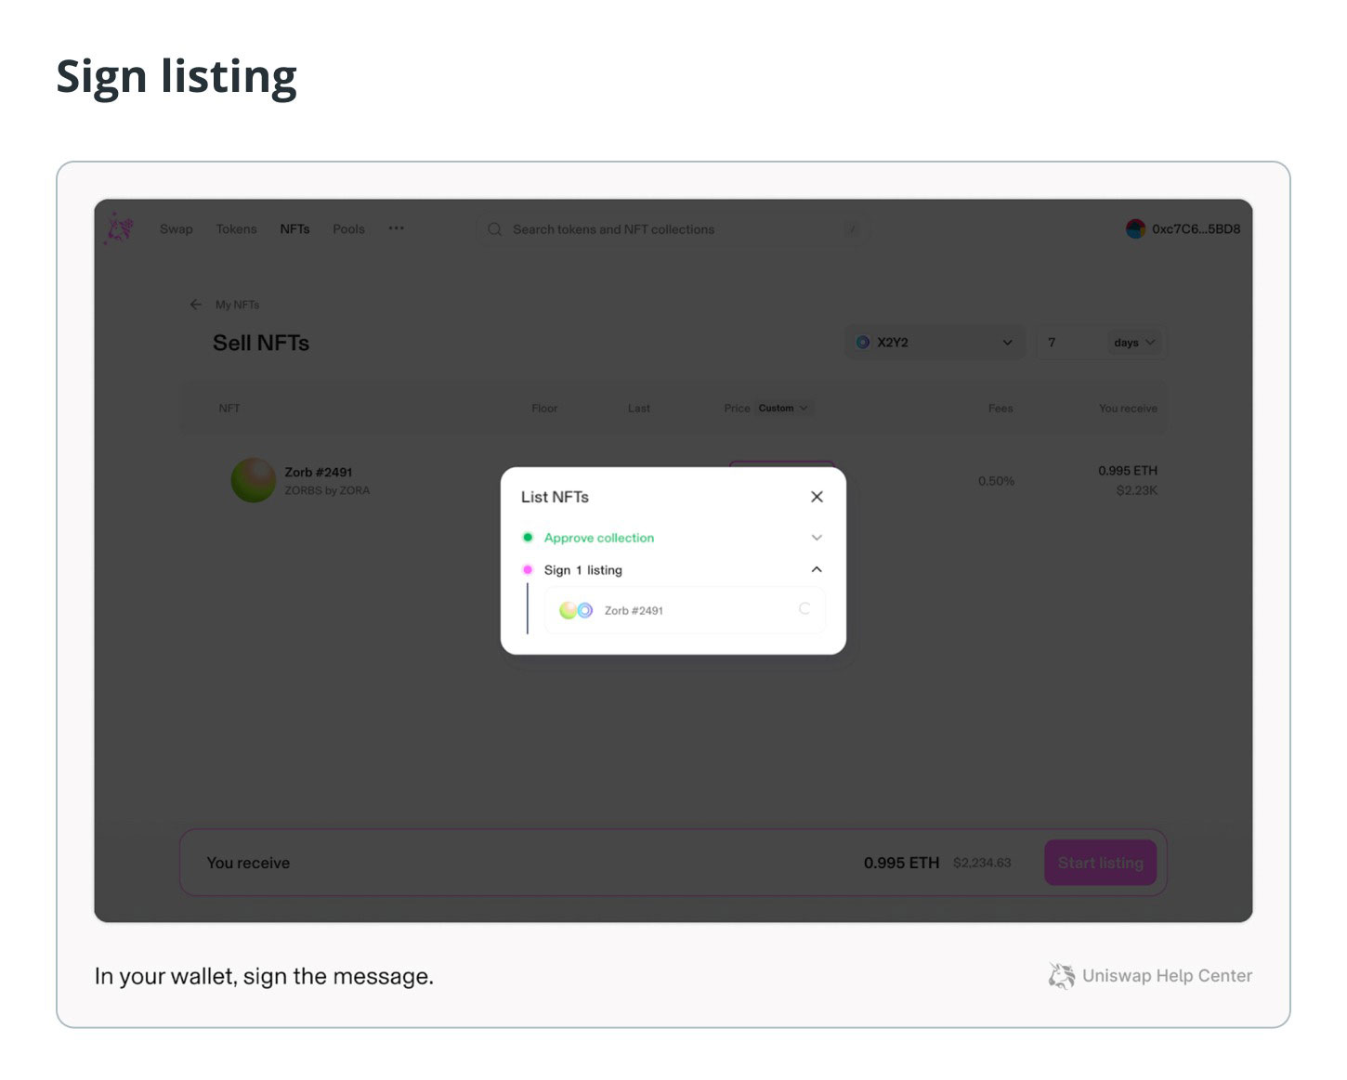Image resolution: width=1347 pixels, height=1080 pixels.
Task: Expand the Approve collection step
Action: pos(817,538)
